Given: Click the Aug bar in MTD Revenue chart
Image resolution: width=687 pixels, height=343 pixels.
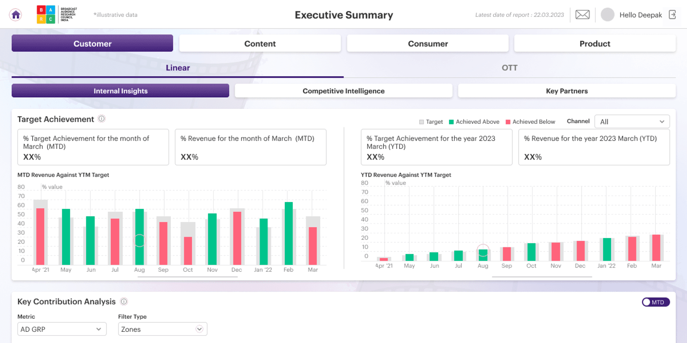Looking at the screenshot, I should [140, 237].
